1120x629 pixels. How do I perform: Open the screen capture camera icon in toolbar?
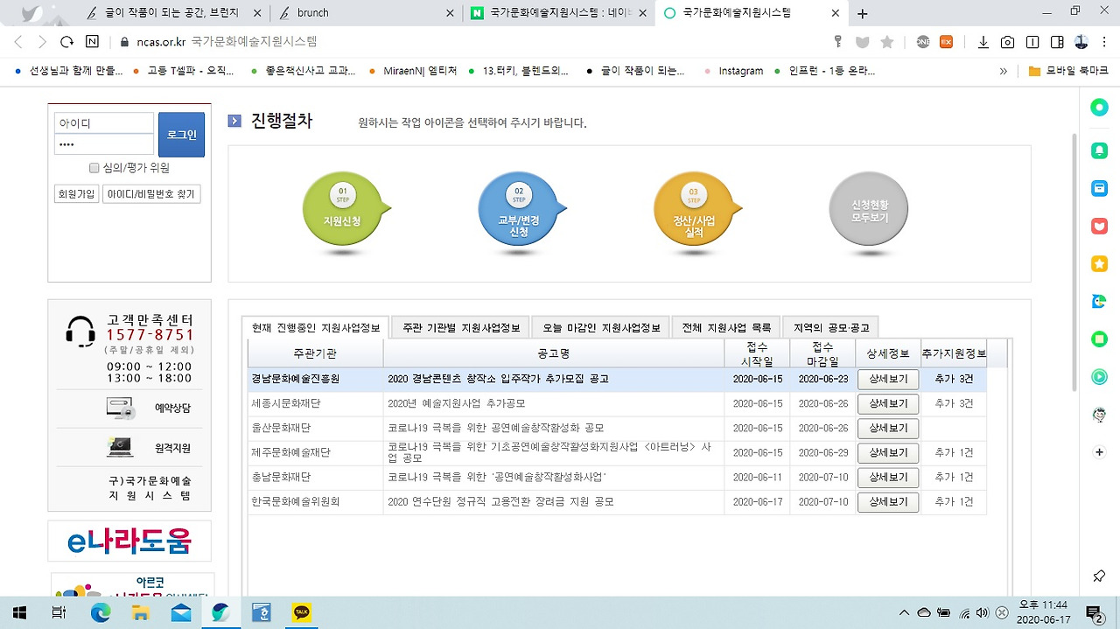click(x=1009, y=41)
